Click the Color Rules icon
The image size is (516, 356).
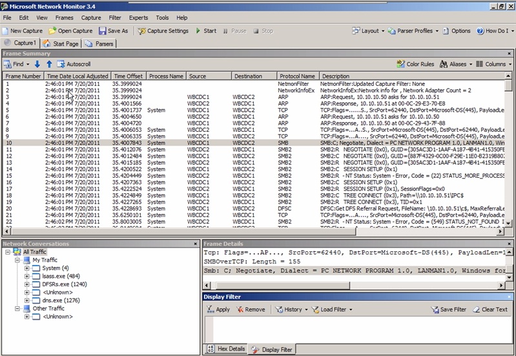(400, 64)
